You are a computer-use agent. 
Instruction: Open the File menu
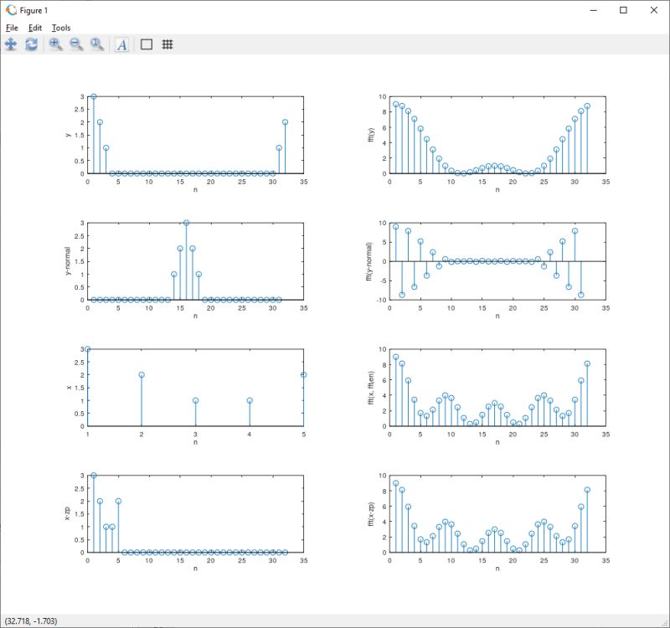tap(12, 28)
